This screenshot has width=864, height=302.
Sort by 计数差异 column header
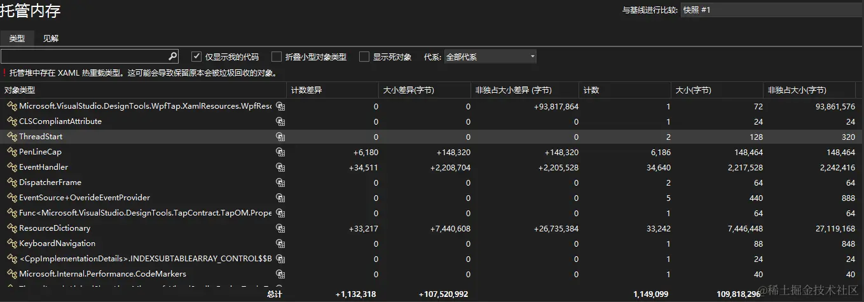tap(333, 90)
